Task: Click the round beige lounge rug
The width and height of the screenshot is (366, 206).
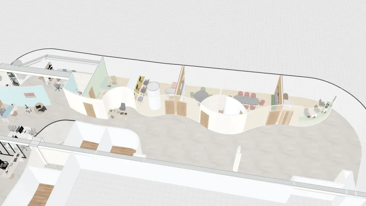Action: click(40, 108)
